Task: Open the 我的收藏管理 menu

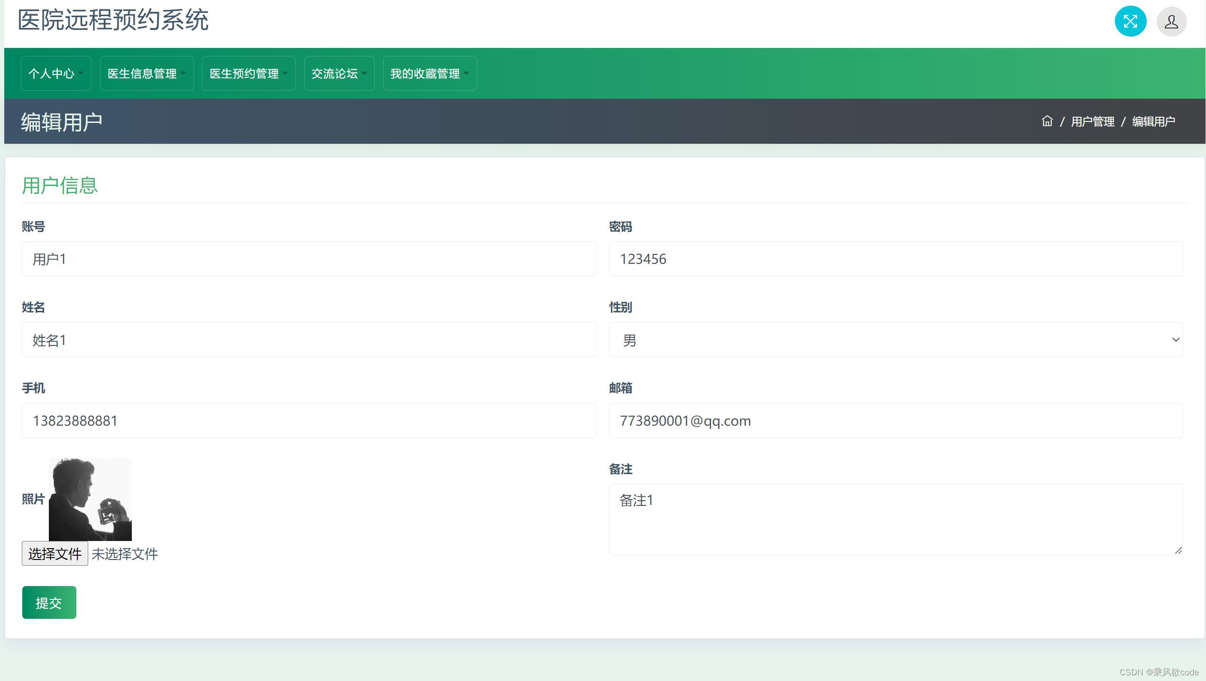Action: pos(430,74)
